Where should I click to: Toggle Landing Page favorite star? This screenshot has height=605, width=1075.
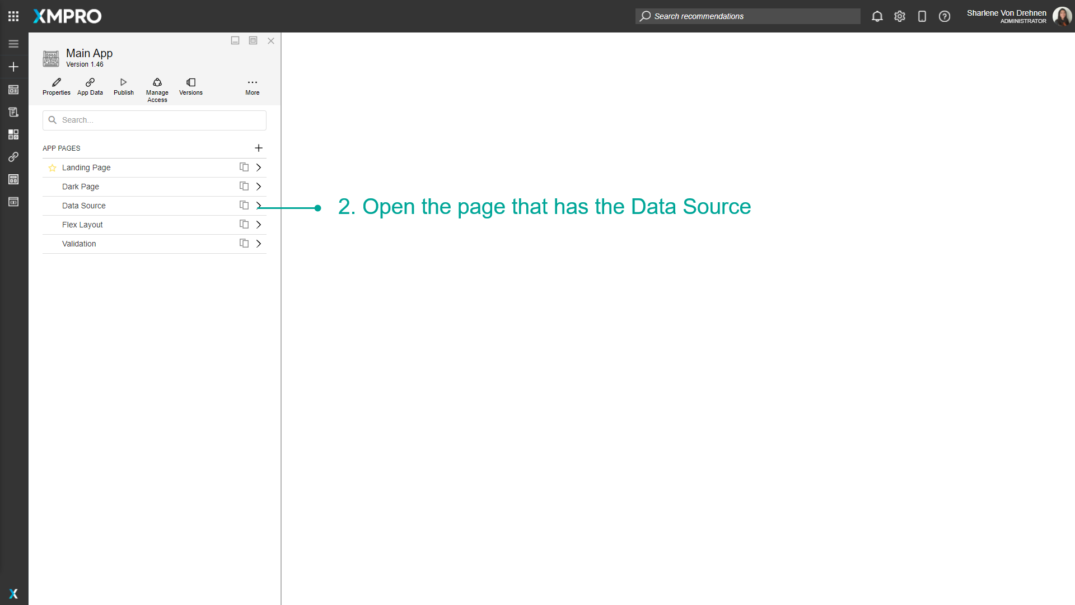52,167
